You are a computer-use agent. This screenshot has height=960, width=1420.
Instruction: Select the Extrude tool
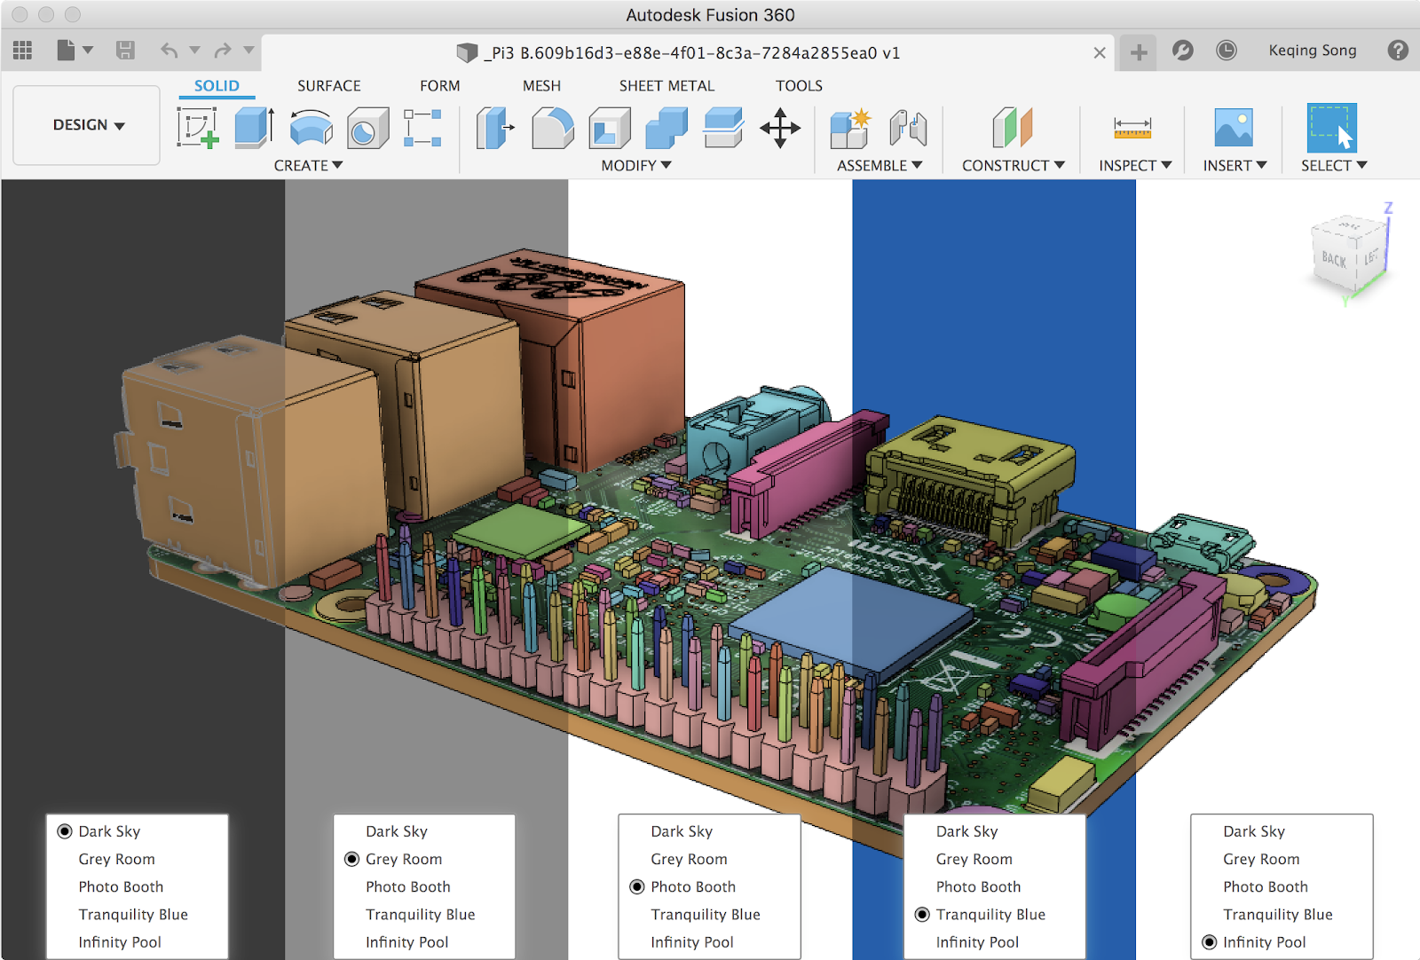(255, 128)
